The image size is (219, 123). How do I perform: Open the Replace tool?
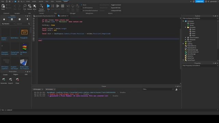(x=30, y=6)
